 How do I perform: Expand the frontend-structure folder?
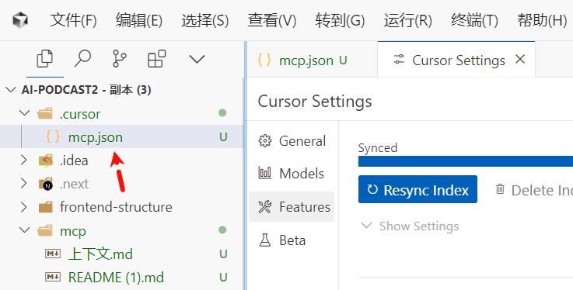point(24,207)
